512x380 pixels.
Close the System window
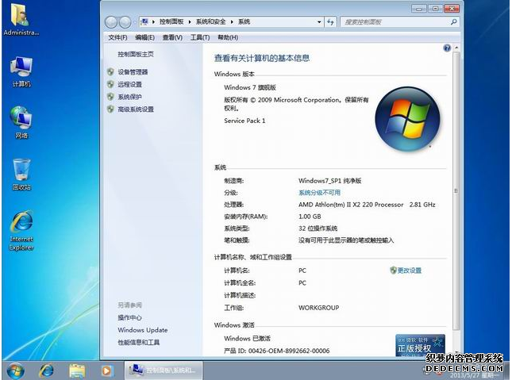[x=452, y=9]
